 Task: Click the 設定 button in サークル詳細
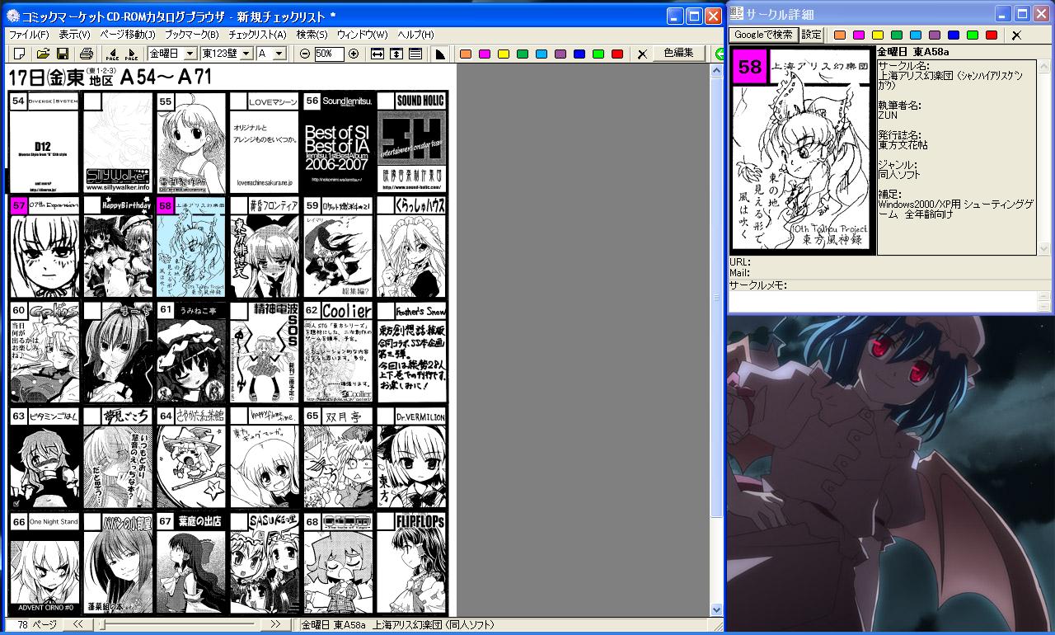(811, 35)
